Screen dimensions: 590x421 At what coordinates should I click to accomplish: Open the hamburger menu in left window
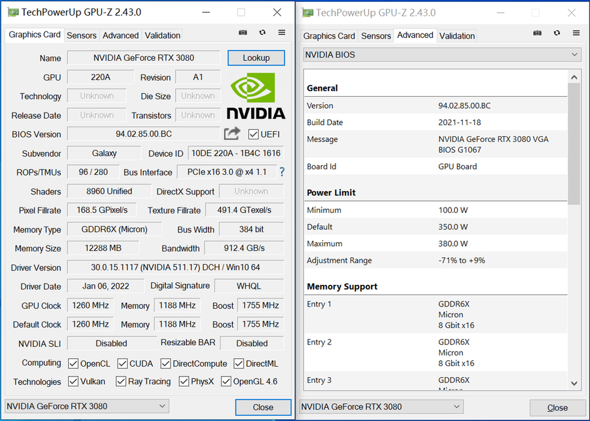[282, 33]
